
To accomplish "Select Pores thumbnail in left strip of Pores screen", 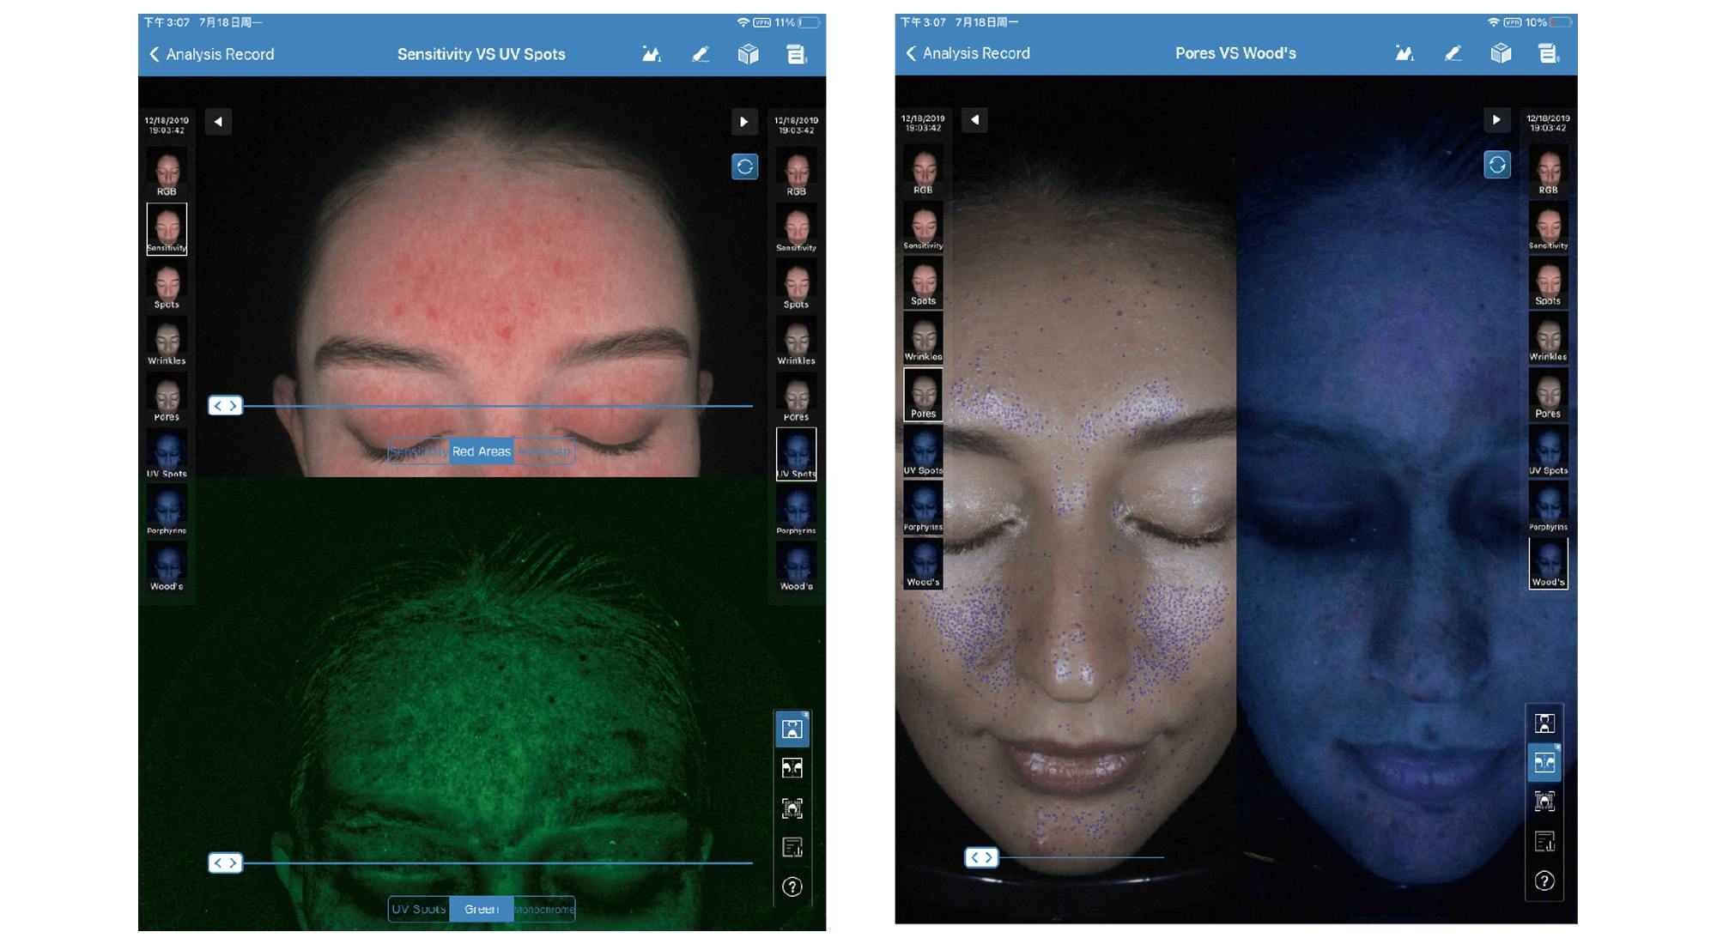I will coord(923,395).
